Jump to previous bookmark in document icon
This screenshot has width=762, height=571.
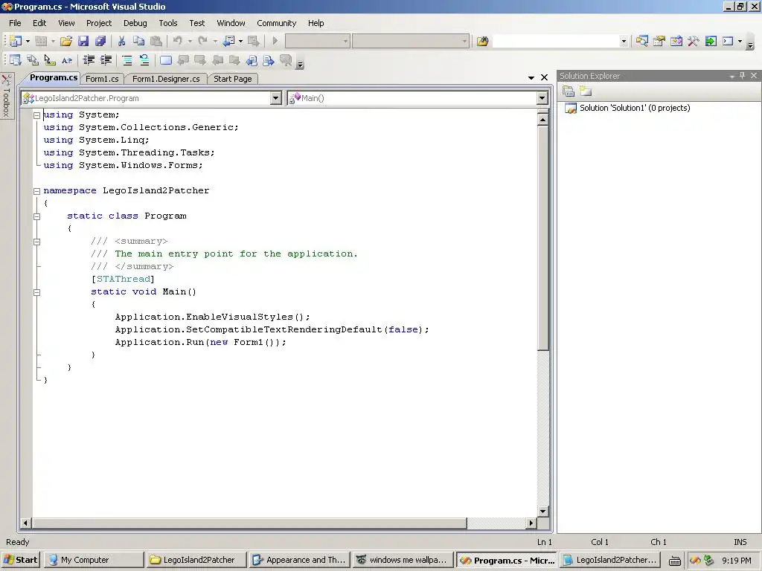pos(252,60)
